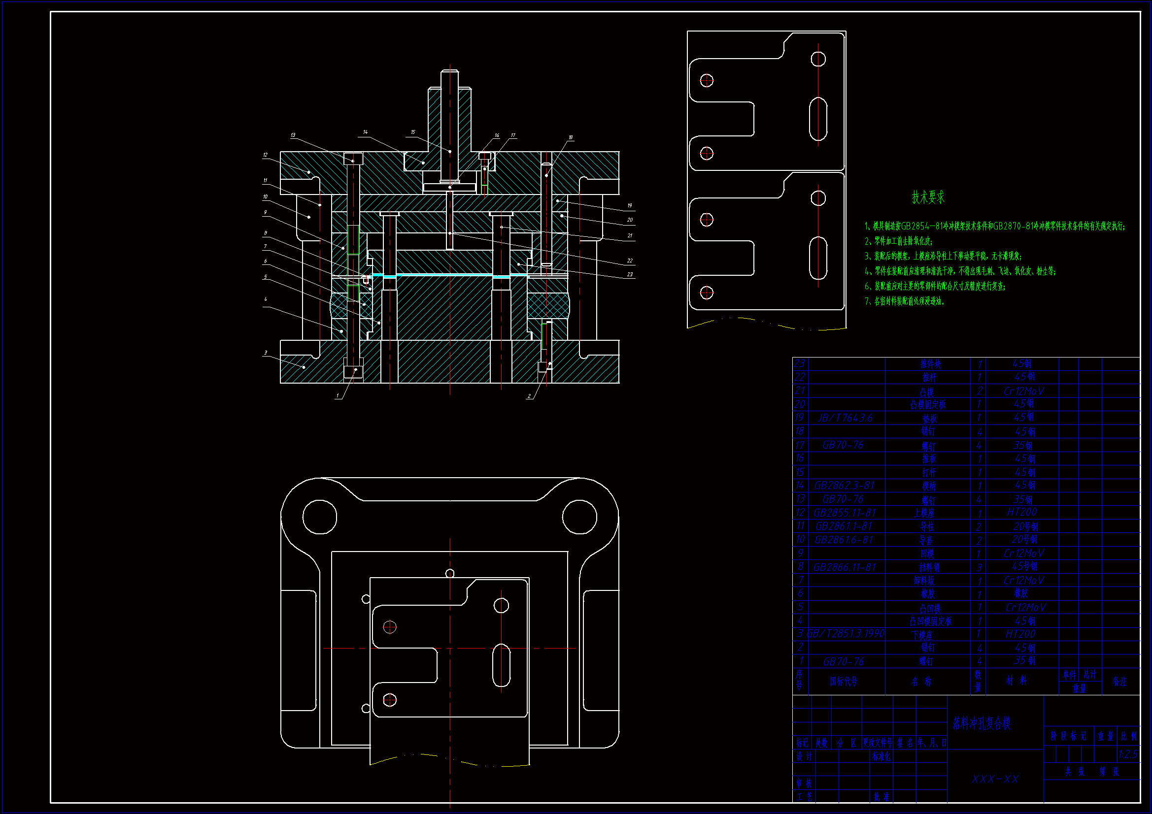Click the 设计 label in title block
The width and height of the screenshot is (1152, 814).
[804, 757]
